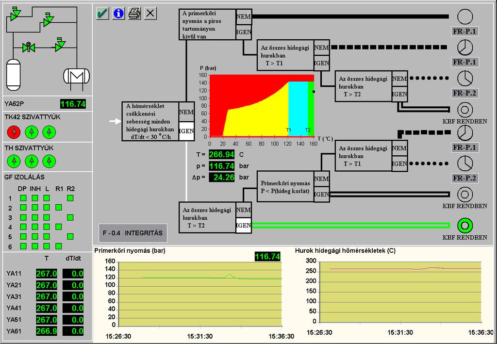This screenshot has height=344, width=497.
Task: Click the YA11 temperature value 267.0
Action: (x=47, y=274)
